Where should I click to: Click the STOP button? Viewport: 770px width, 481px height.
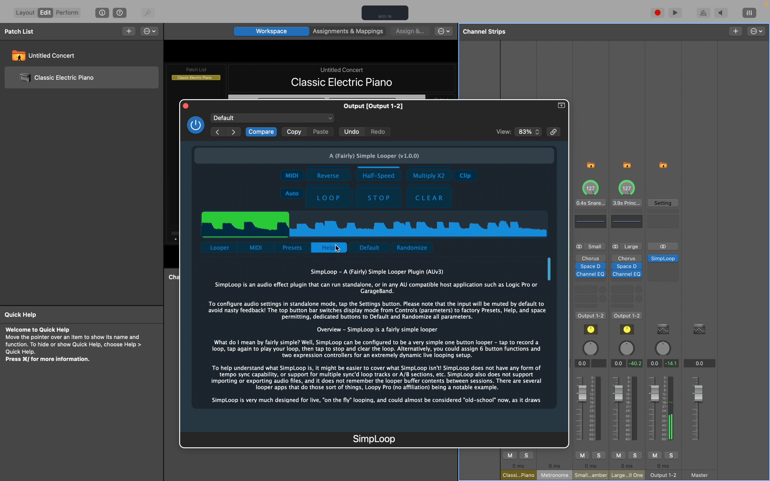pyautogui.click(x=379, y=198)
